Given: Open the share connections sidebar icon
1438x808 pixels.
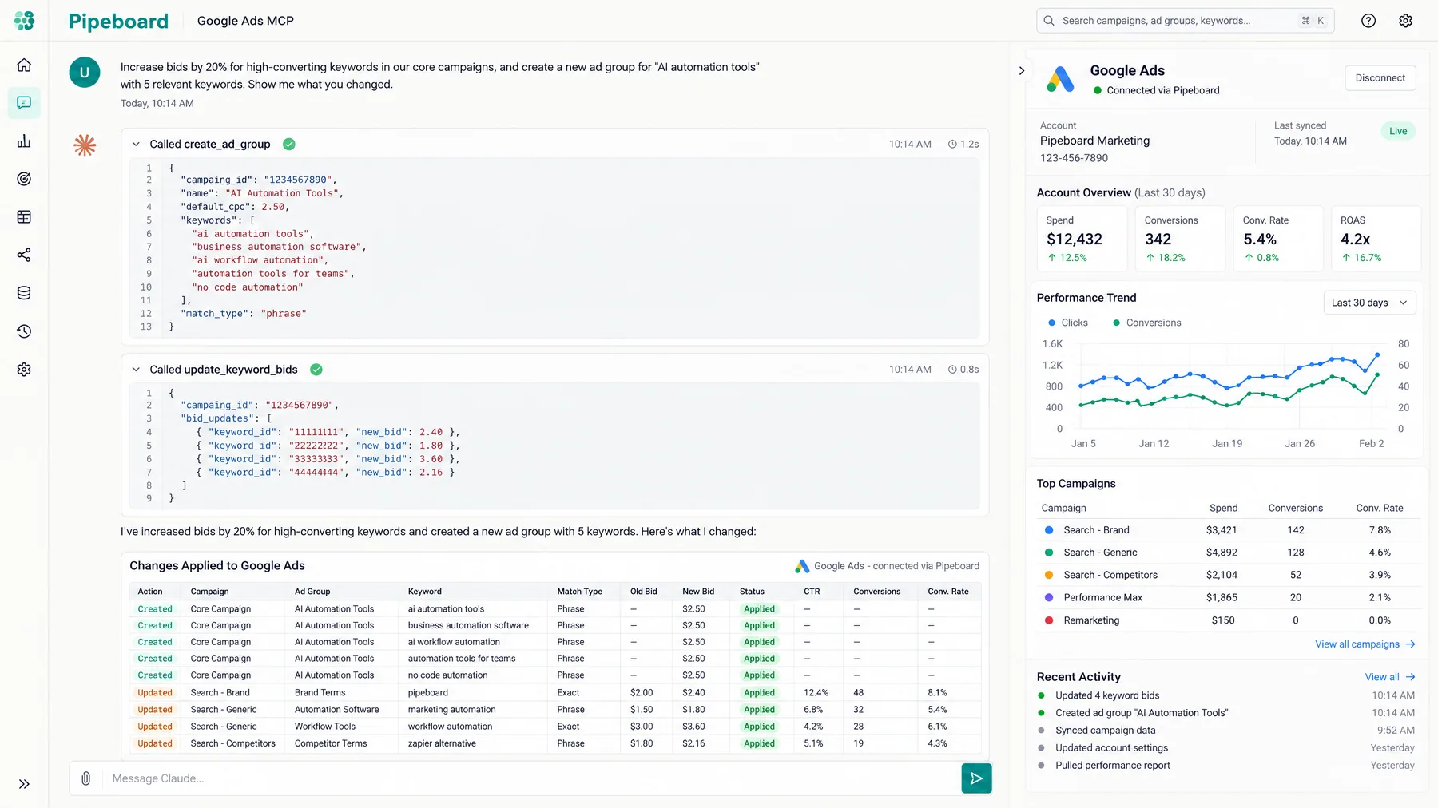Looking at the screenshot, I should point(24,255).
